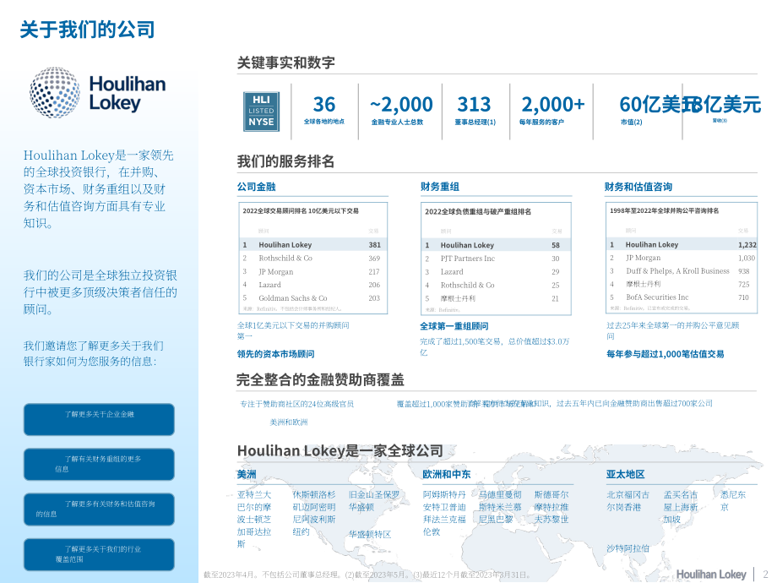
Task: Select 摩根士丹利 725 row
Action: 682,284
